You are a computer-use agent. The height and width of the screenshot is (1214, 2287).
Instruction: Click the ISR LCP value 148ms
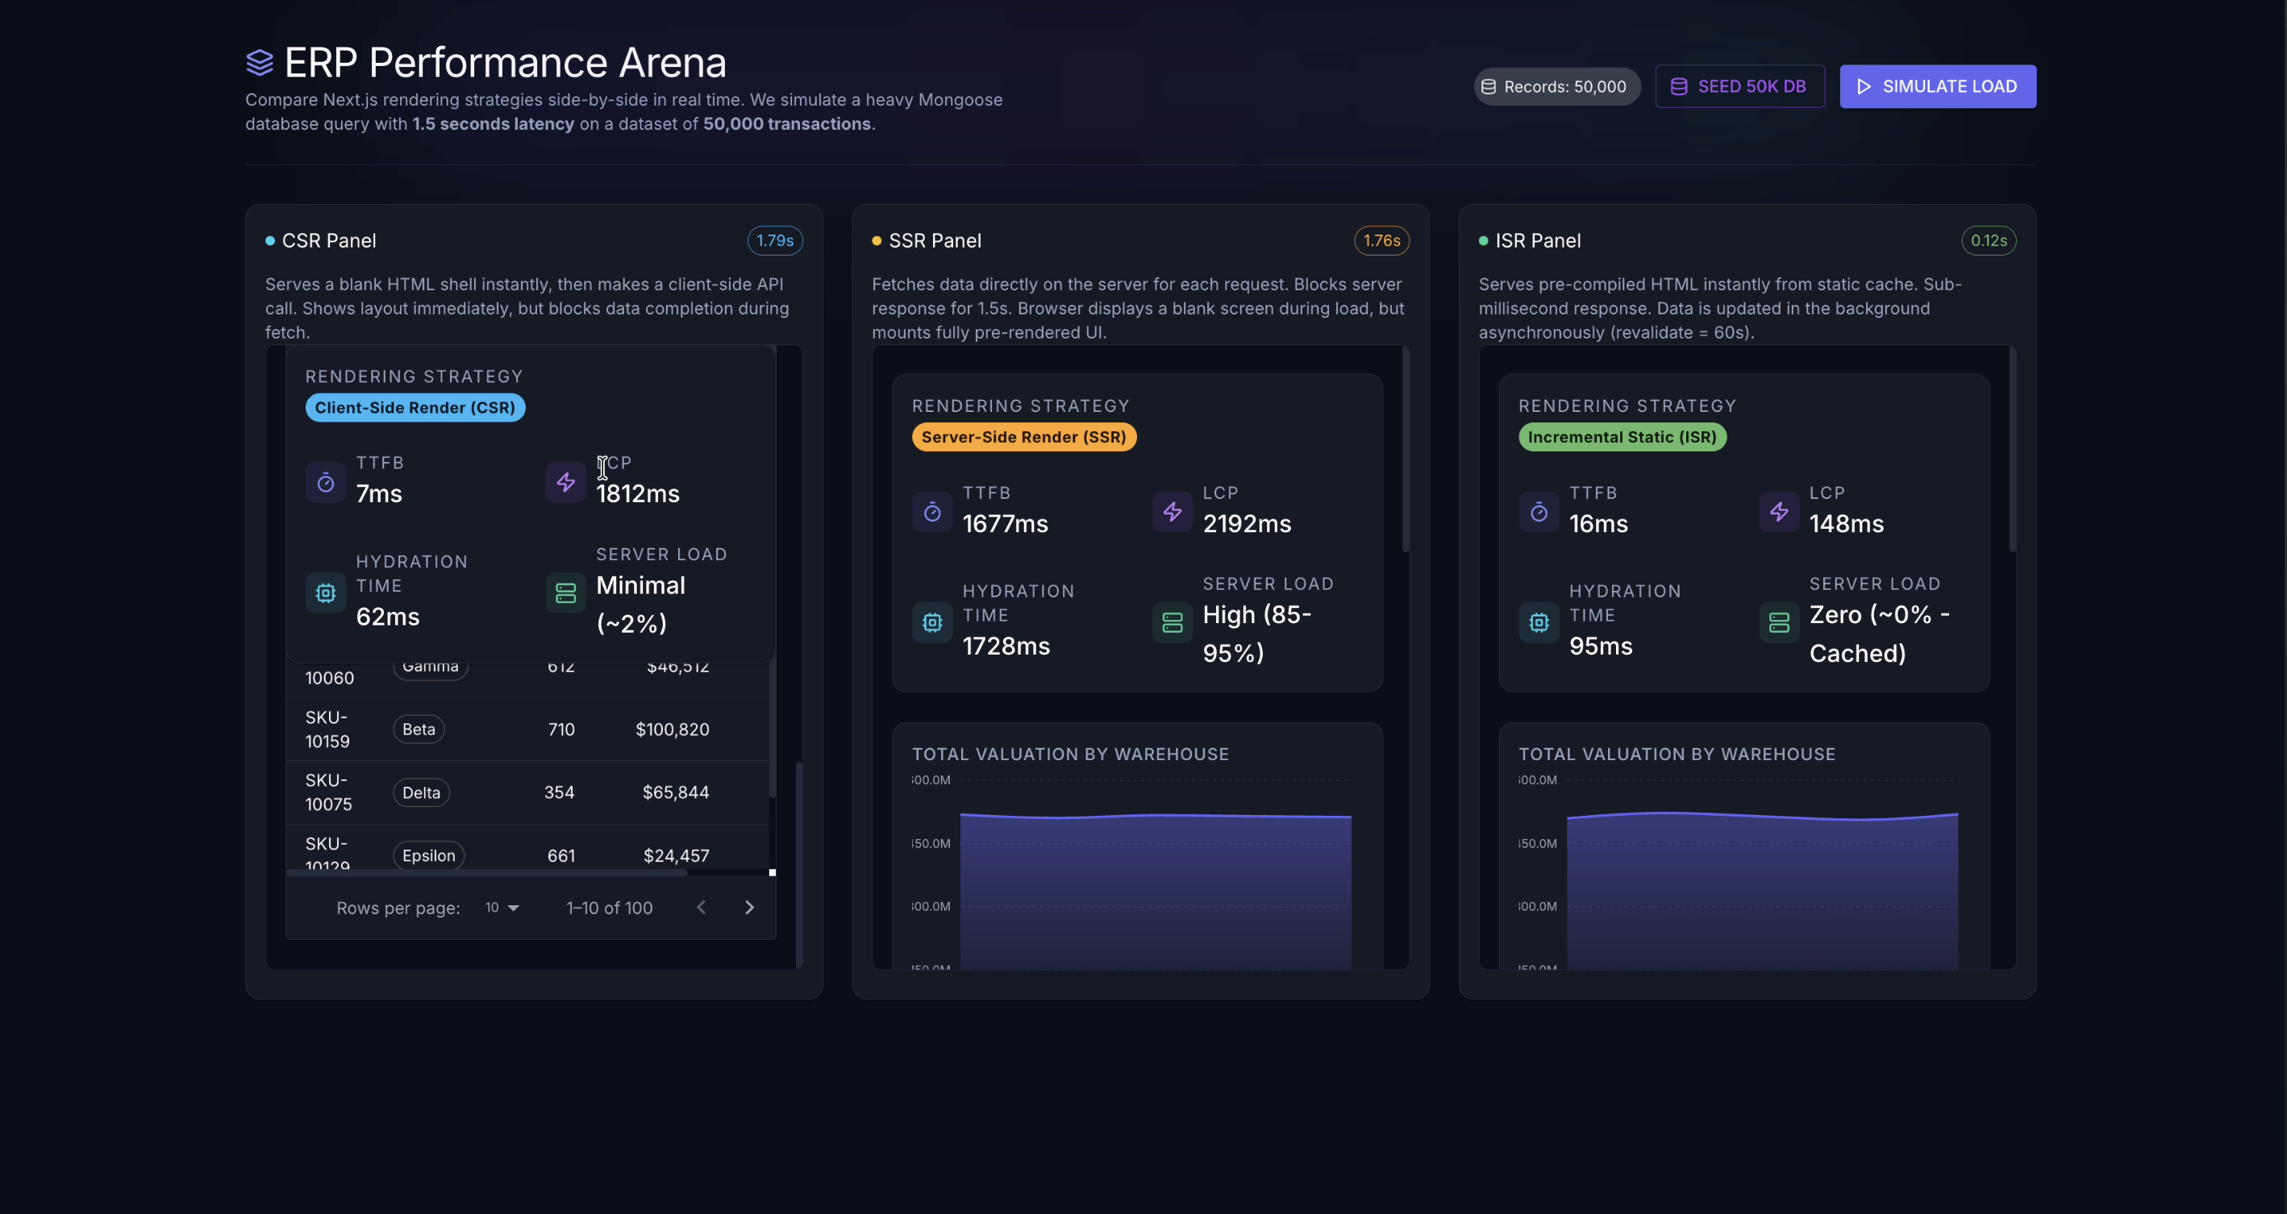(x=1846, y=524)
